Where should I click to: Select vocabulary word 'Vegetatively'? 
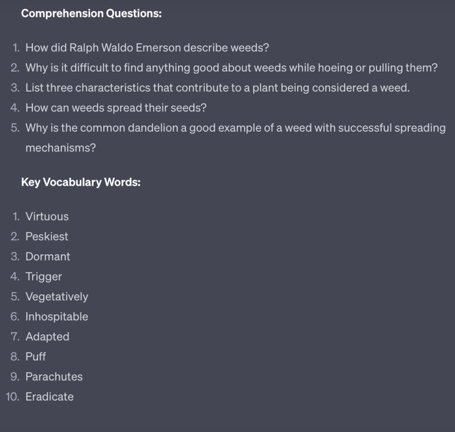56,297
